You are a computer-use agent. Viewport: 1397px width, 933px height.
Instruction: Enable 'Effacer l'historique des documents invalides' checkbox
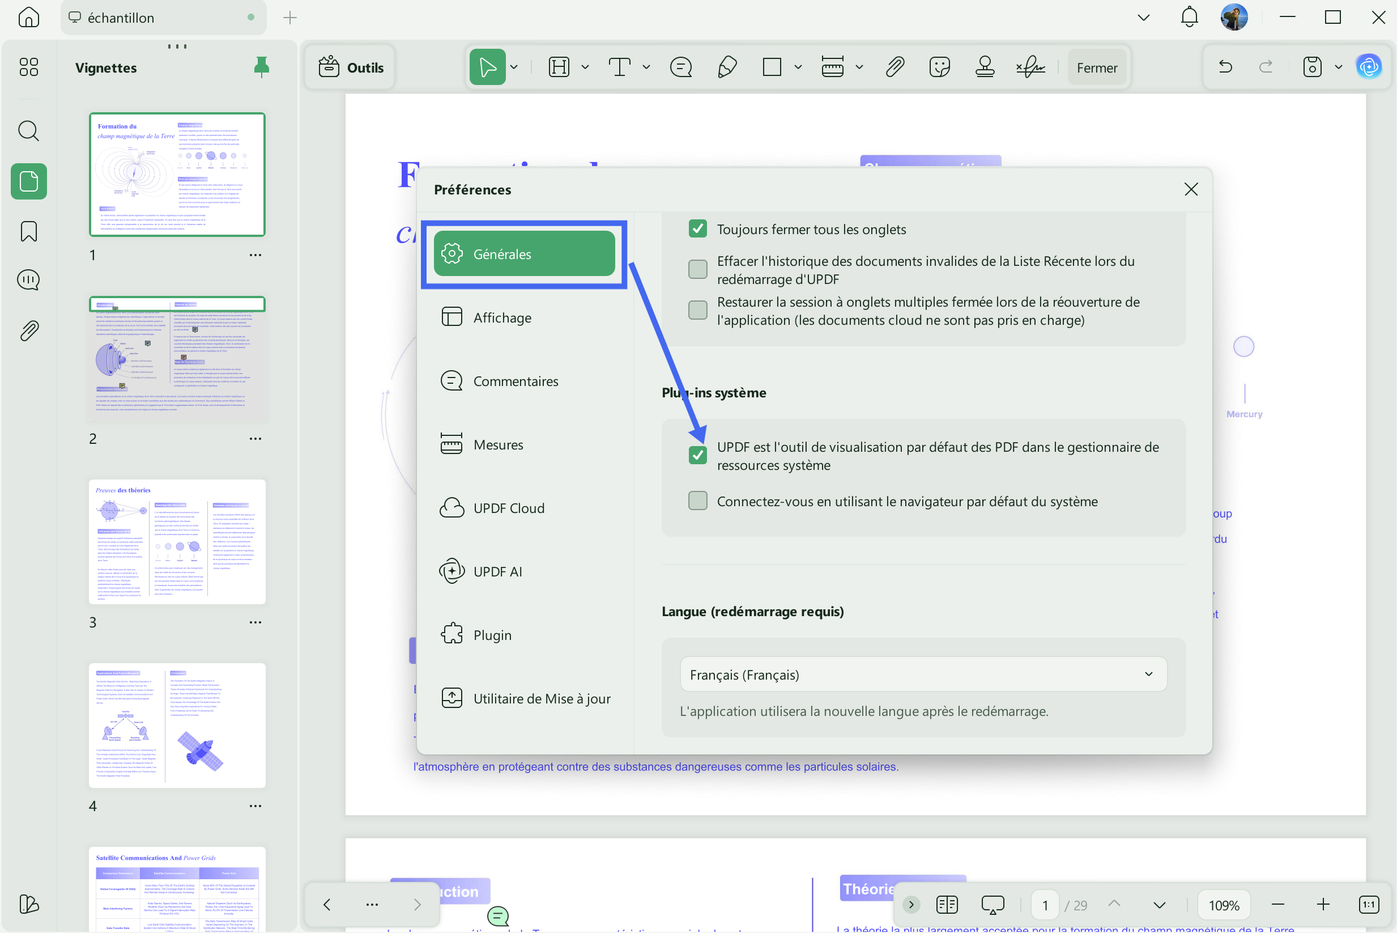[x=697, y=270]
